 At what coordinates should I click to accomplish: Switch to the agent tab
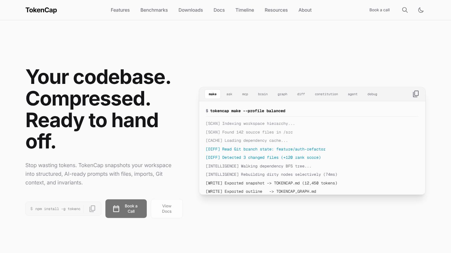tap(353, 94)
